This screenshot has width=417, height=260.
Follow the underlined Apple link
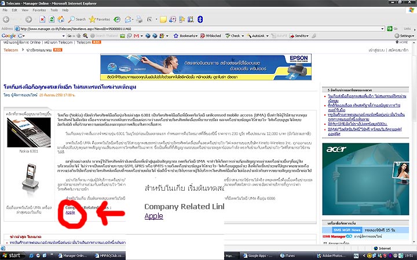pos(70,212)
